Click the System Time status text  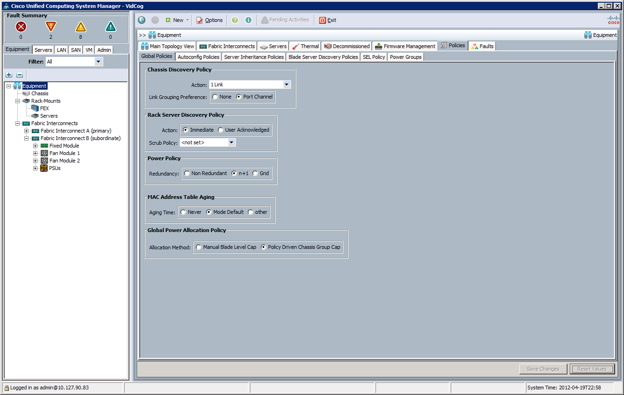(x=564, y=388)
